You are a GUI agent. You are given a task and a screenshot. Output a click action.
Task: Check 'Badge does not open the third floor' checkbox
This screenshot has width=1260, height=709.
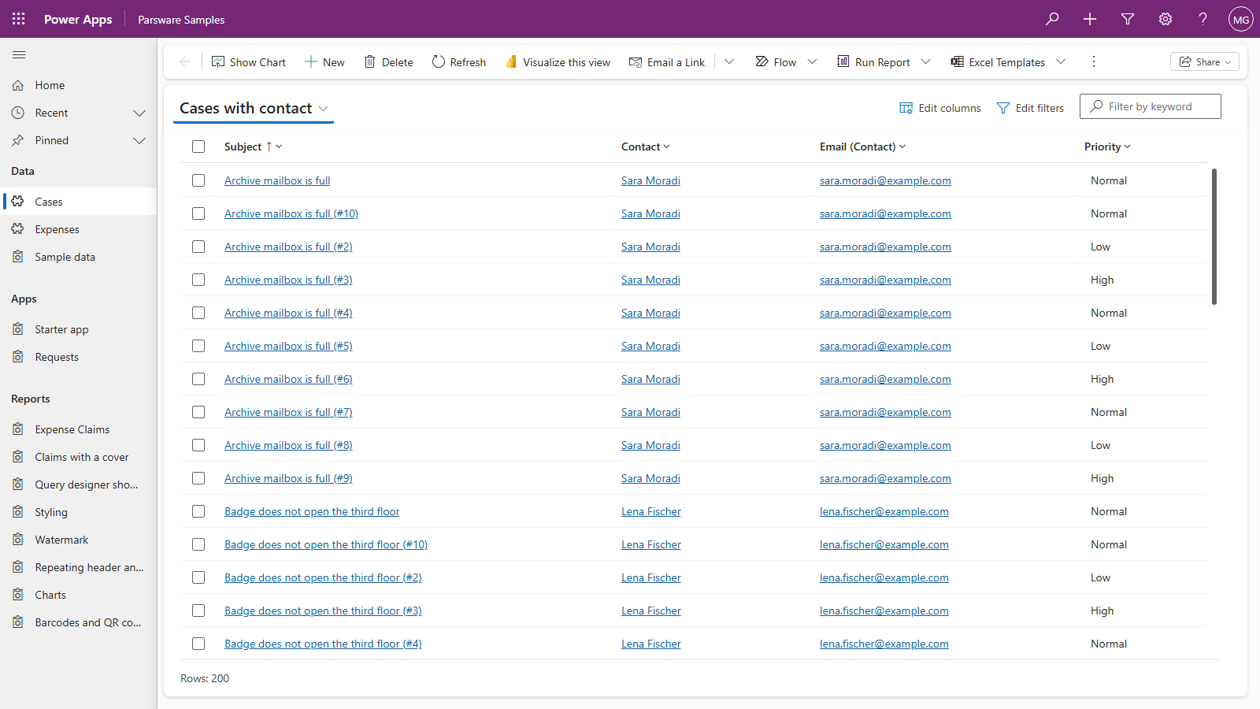click(x=198, y=511)
